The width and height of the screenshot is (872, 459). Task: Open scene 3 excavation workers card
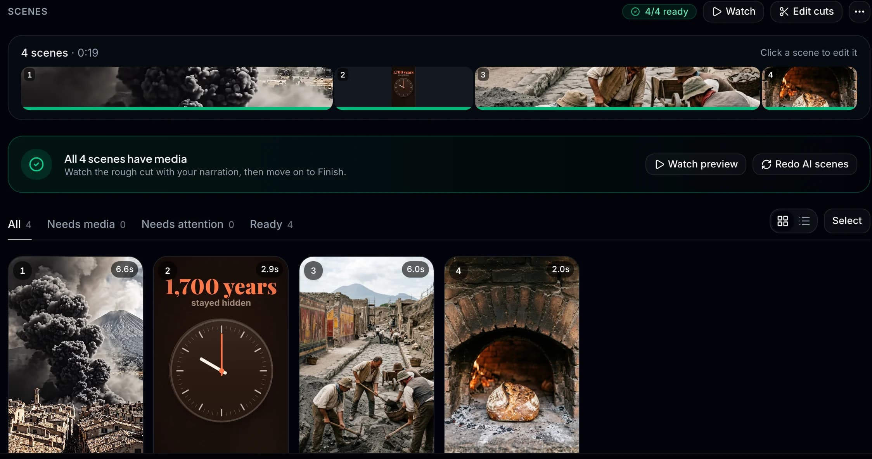[367, 354]
